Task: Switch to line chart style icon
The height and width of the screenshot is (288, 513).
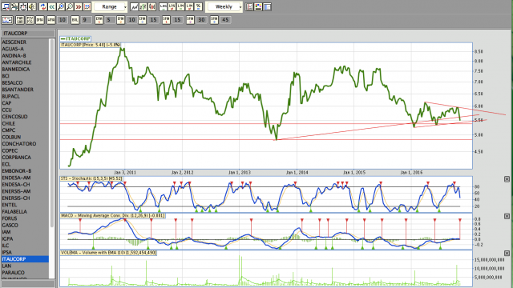Action: pos(134,6)
